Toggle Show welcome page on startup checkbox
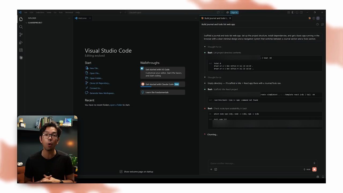 pos(121,172)
